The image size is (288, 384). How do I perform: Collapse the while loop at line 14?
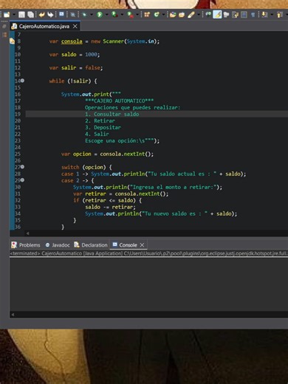[22, 80]
